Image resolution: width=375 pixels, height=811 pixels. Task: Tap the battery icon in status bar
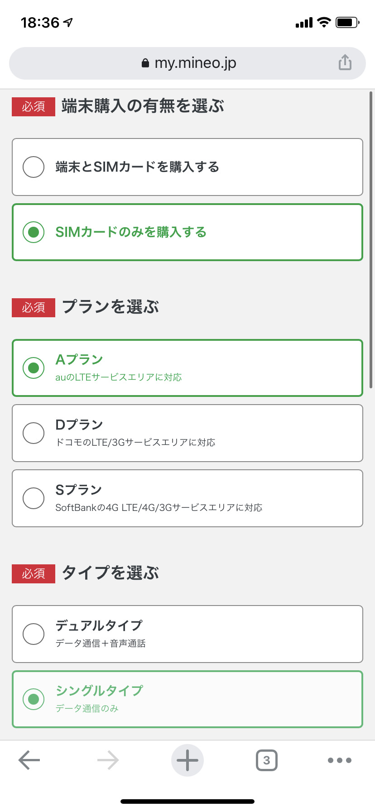pos(347,22)
